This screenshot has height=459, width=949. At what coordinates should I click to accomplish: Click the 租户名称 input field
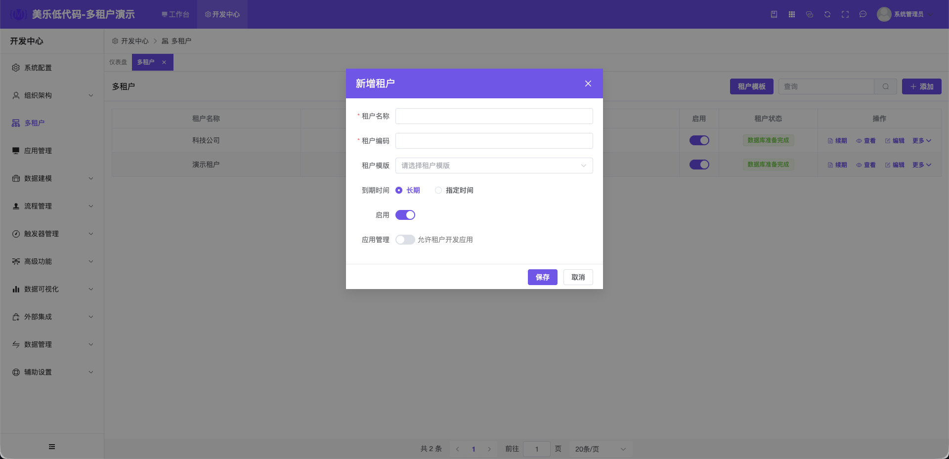(x=494, y=116)
